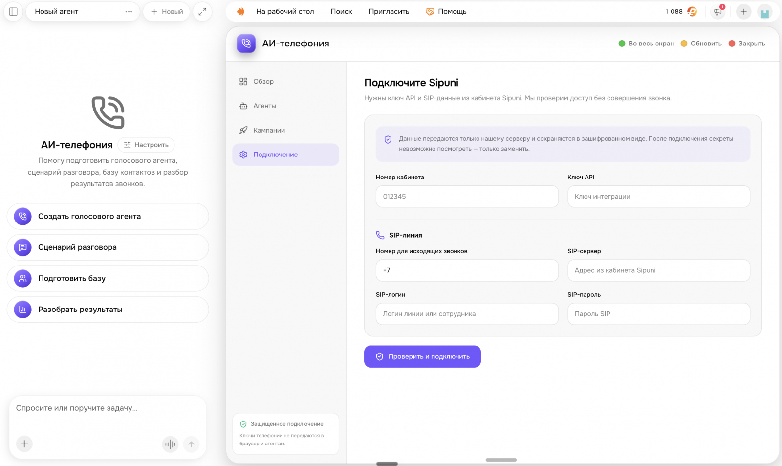This screenshot has width=782, height=466.
Task: Open Поиск in the top bar
Action: tap(341, 12)
